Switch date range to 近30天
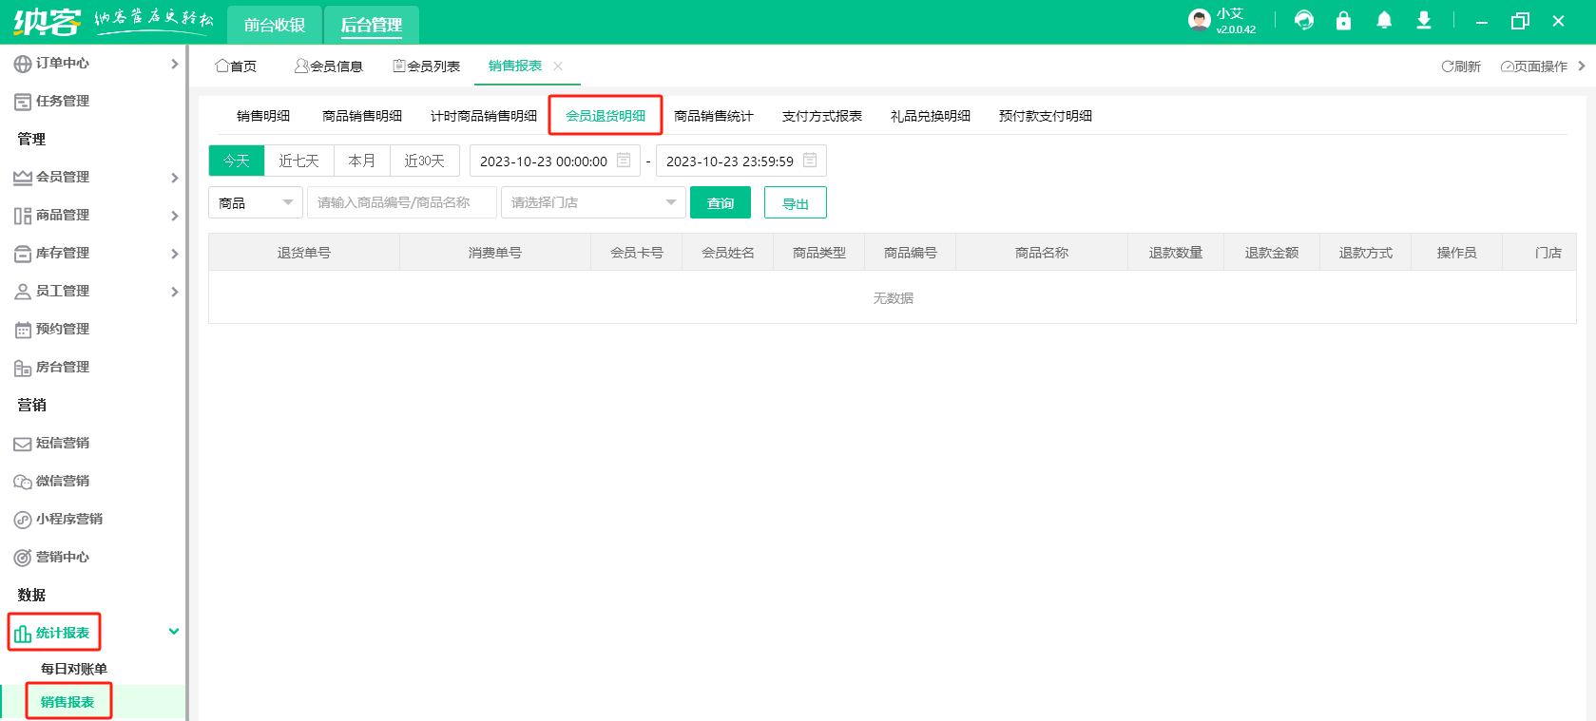1596x721 pixels. point(424,161)
